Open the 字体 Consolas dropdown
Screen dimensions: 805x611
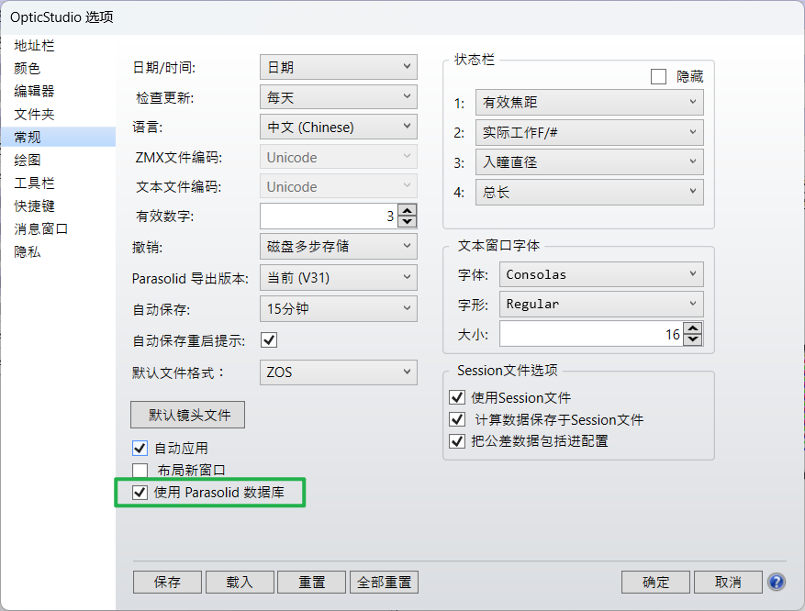(602, 274)
